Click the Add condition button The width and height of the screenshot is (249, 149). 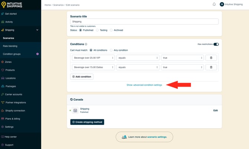point(82,77)
